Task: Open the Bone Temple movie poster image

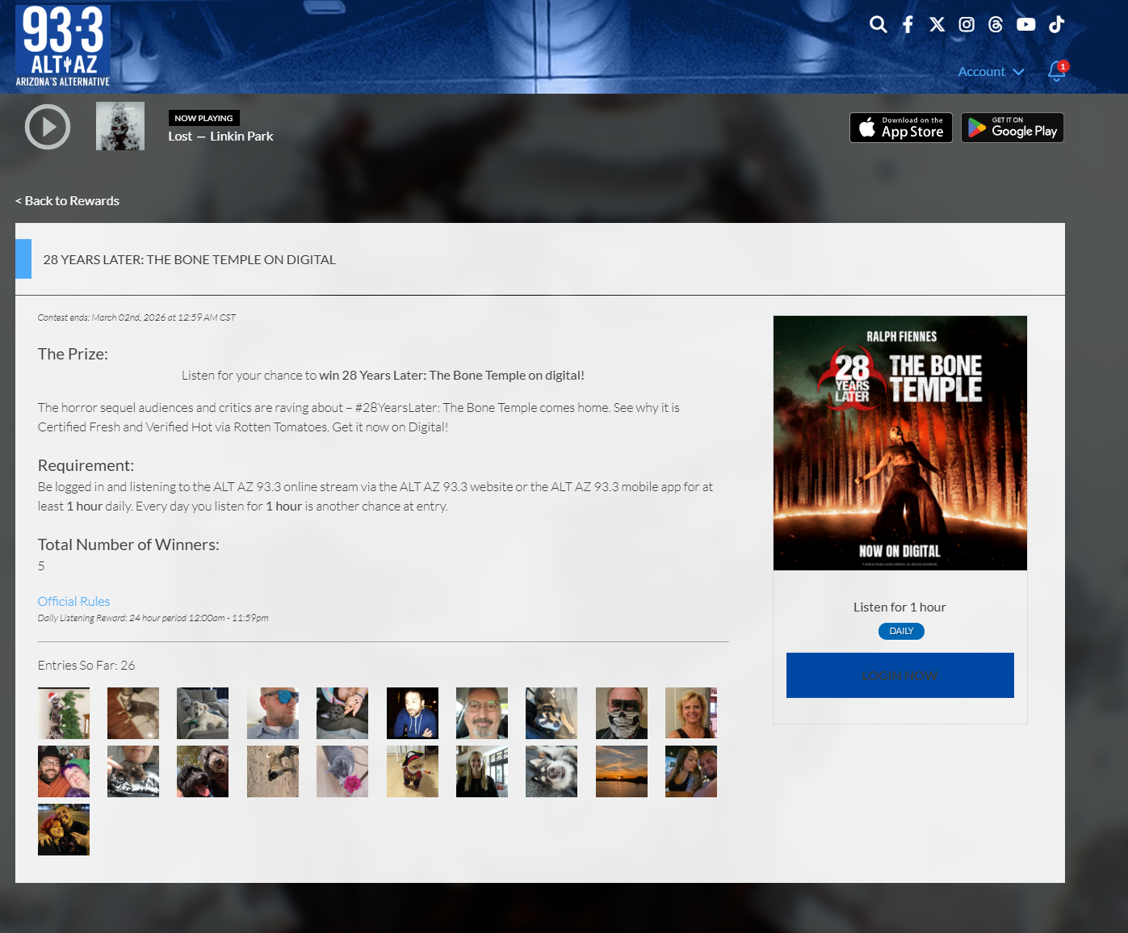Action: [900, 443]
